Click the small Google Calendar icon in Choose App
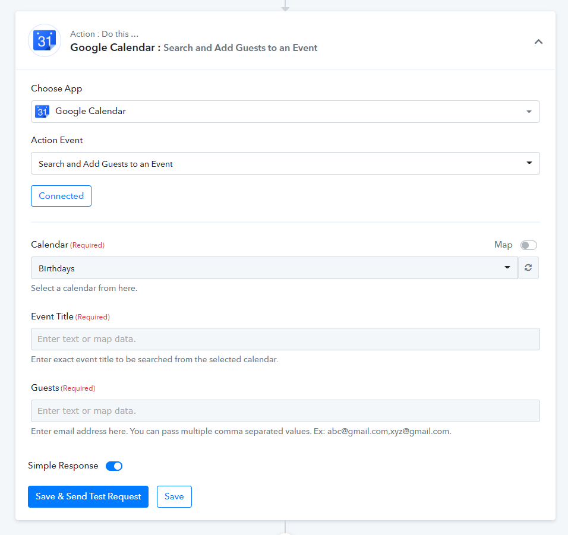Viewport: 568px width, 535px height. [42, 112]
